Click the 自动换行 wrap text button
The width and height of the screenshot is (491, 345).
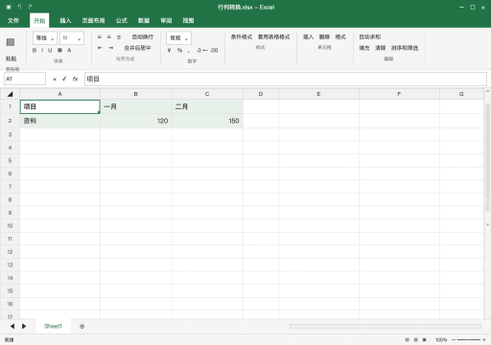pyautogui.click(x=143, y=37)
